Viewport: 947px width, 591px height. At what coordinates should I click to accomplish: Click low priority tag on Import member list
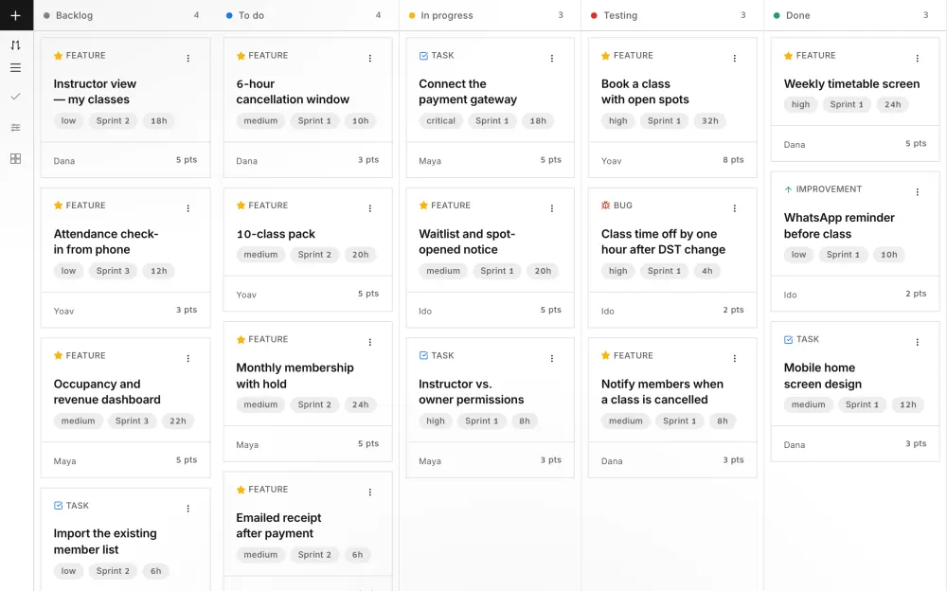tap(69, 571)
